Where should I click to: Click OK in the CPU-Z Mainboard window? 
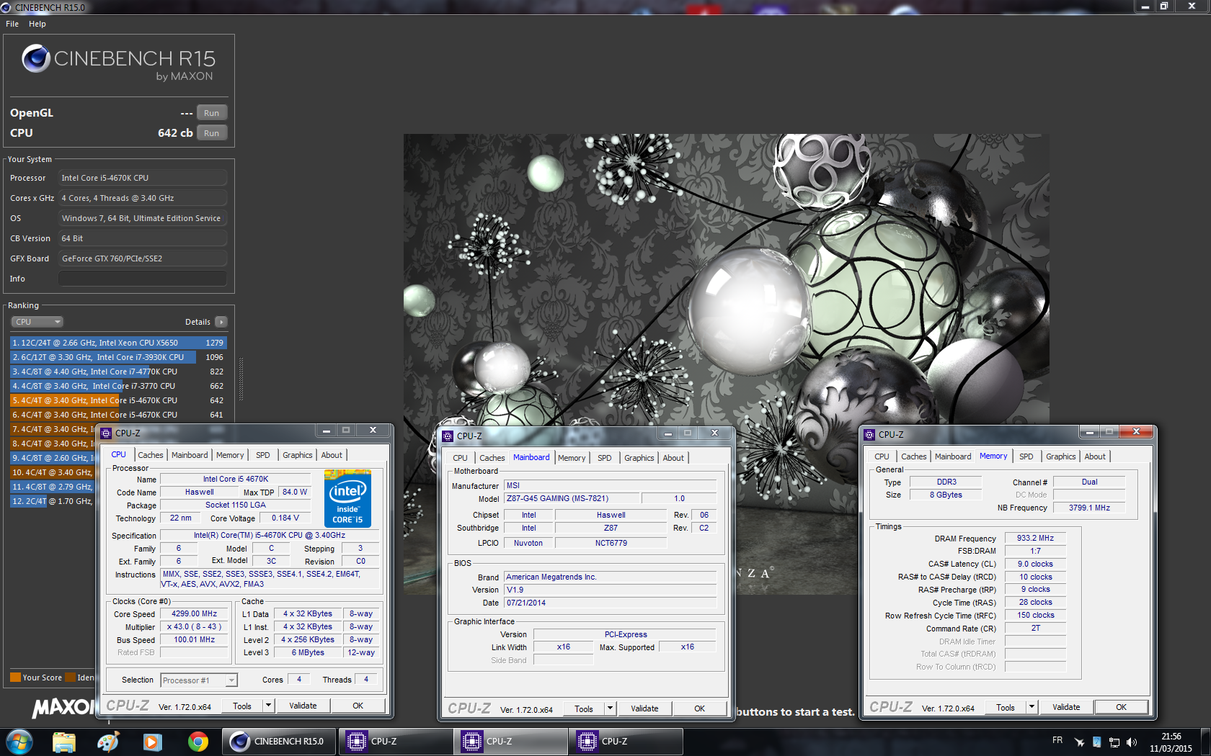[699, 708]
